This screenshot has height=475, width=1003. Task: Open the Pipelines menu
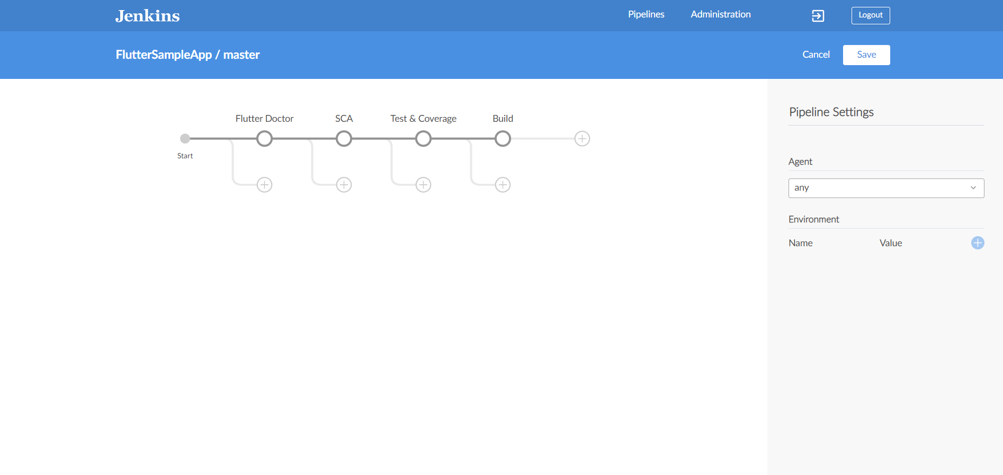click(x=646, y=14)
